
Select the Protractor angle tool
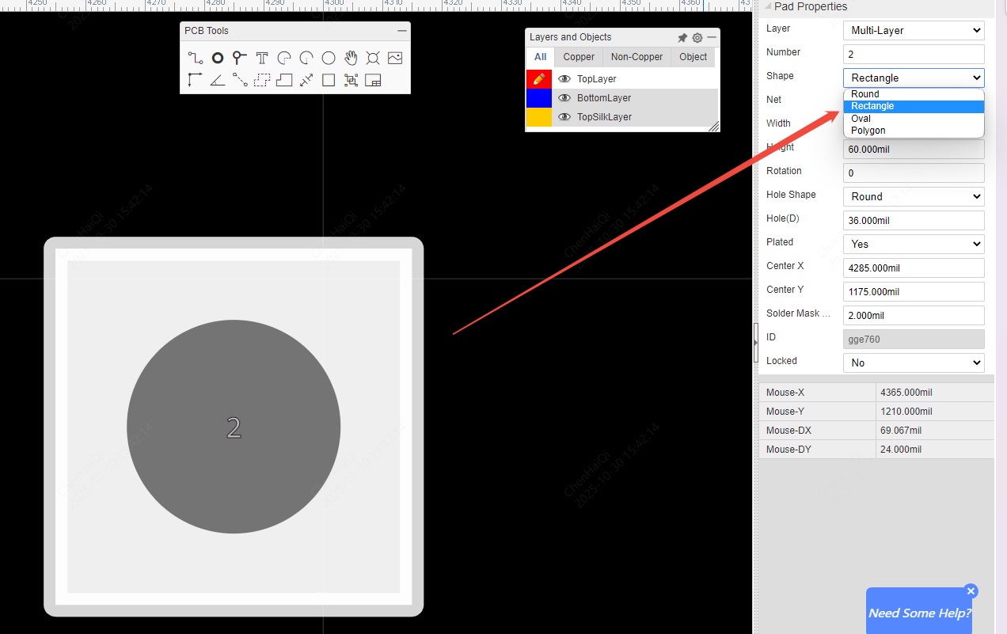[217, 80]
